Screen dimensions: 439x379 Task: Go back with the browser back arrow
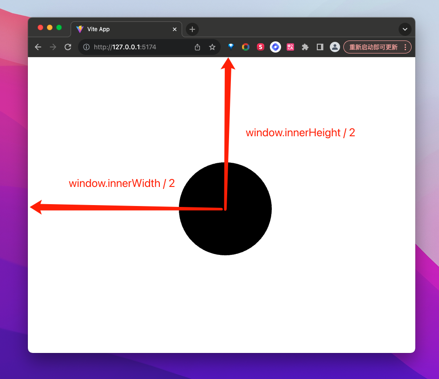[x=38, y=47]
